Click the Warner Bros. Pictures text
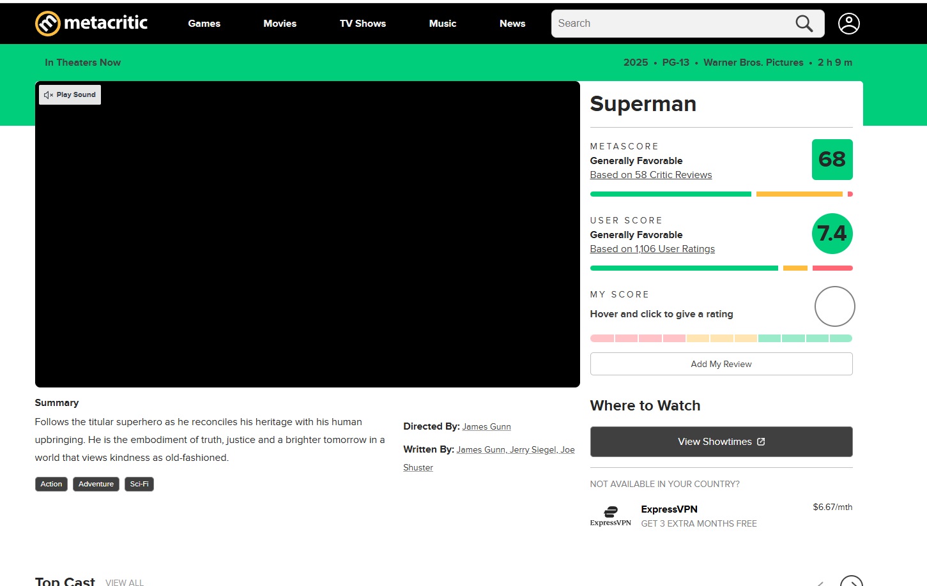 [753, 63]
